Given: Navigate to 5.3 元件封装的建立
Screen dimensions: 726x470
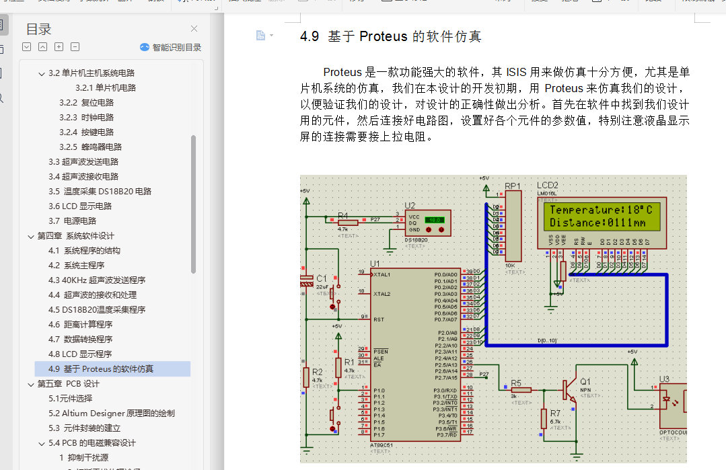Looking at the screenshot, I should 84,428.
